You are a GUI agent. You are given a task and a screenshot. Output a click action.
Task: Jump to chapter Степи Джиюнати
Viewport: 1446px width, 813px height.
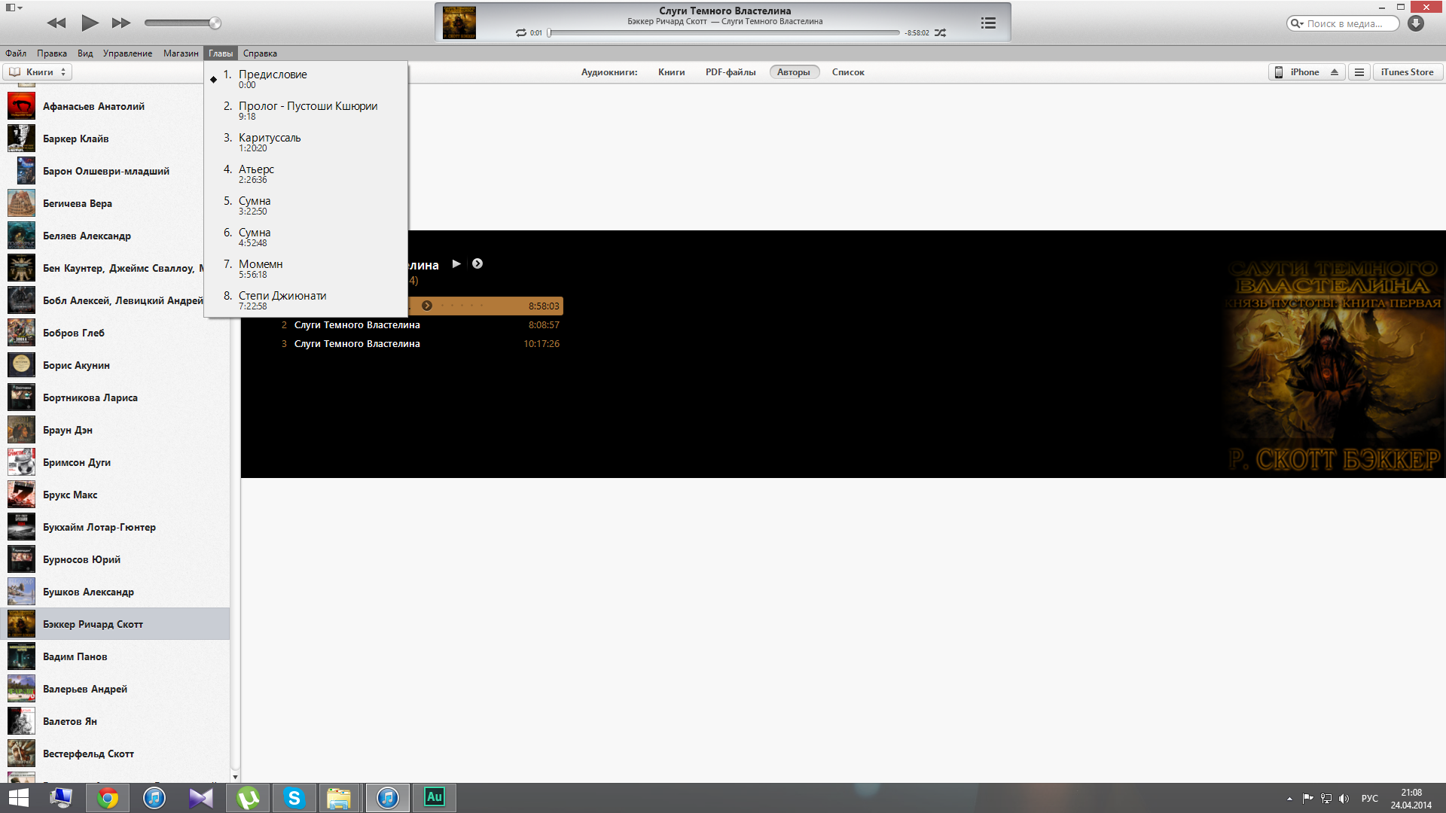pos(306,300)
